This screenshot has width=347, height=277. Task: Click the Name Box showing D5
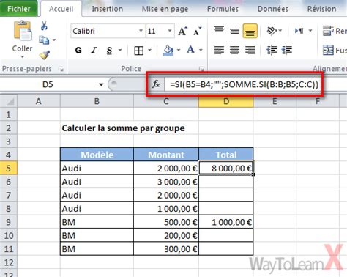[x=48, y=84]
